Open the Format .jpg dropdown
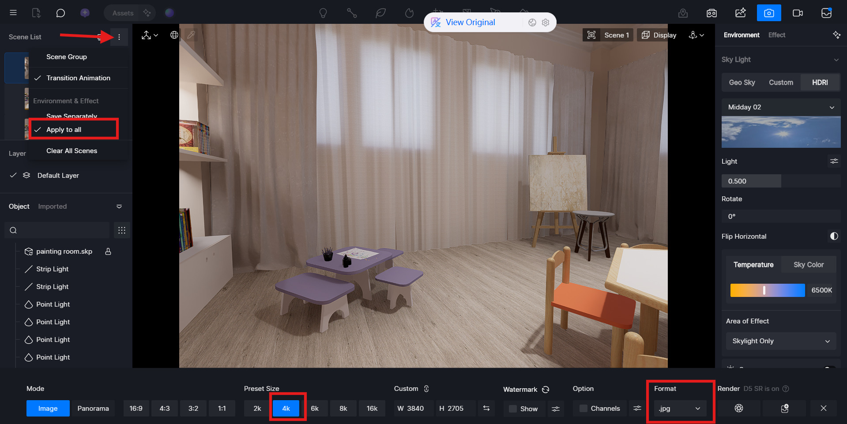 click(x=680, y=409)
